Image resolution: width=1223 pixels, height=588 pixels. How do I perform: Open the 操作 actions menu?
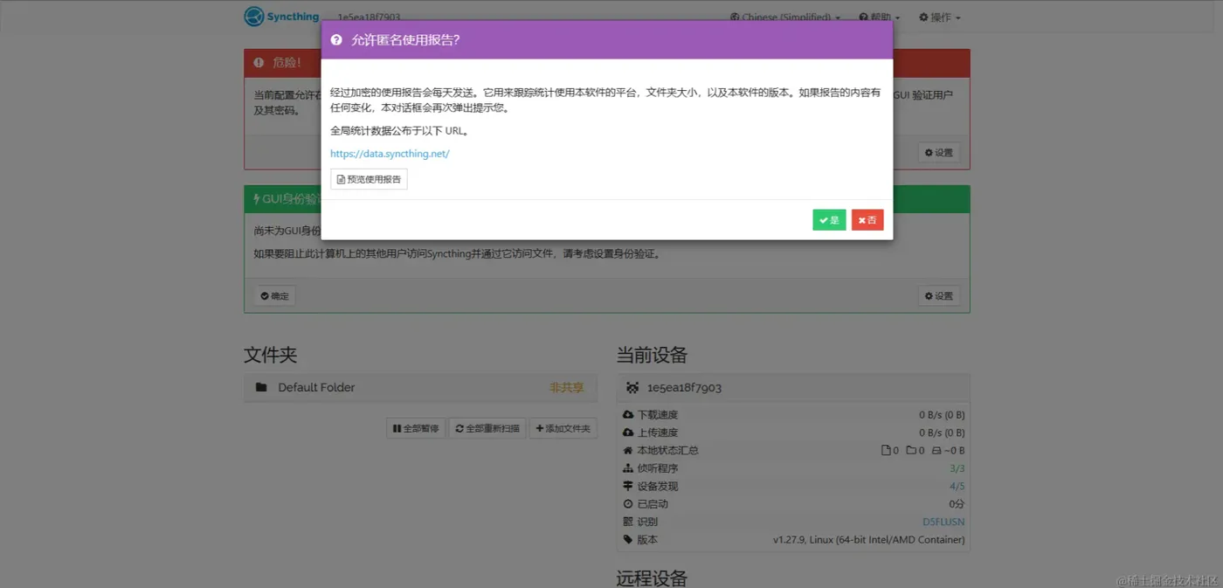point(939,17)
